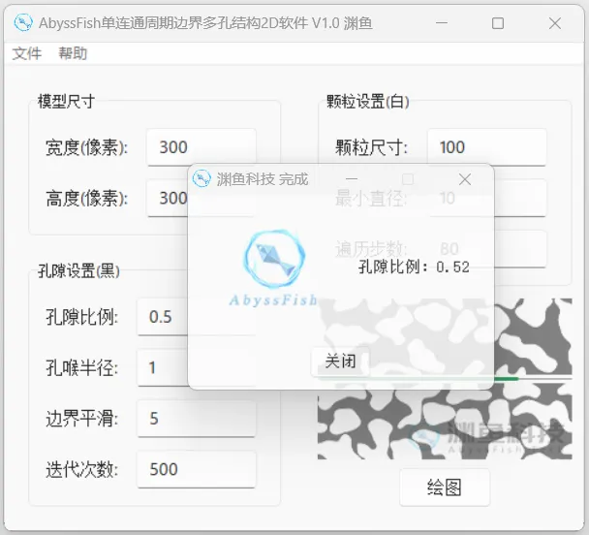Minimize the main AbyssFish window
The width and height of the screenshot is (589, 535).
tap(442, 23)
